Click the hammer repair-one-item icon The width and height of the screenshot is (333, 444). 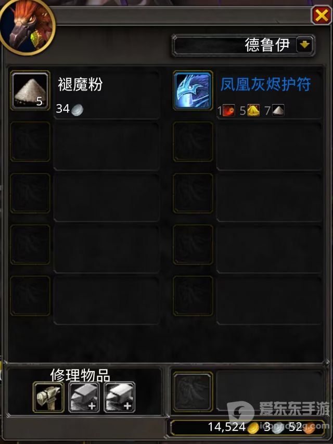tap(48, 397)
